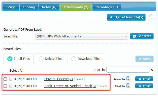This screenshot has height=96, width=158.
Task: Click the Edit pencil icon
Action: 151,15
